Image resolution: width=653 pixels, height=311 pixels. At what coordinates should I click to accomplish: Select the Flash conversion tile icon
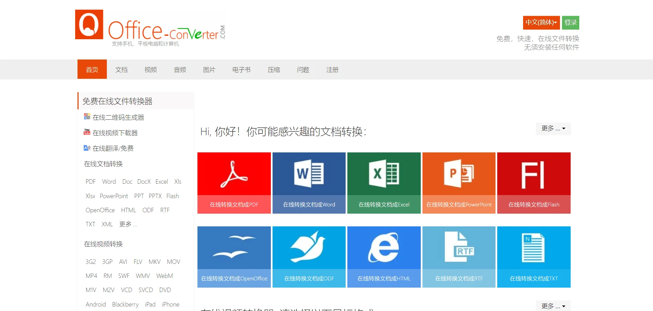[533, 175]
